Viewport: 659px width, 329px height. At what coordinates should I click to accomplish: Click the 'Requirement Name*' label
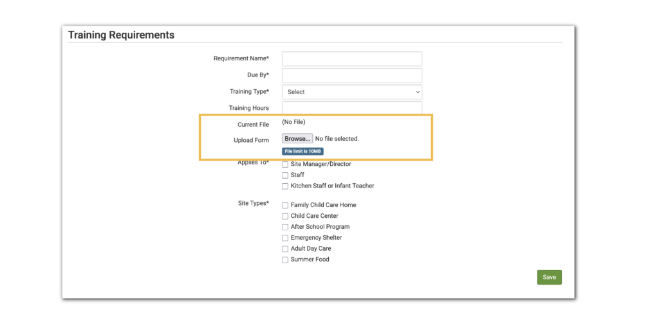click(x=241, y=58)
